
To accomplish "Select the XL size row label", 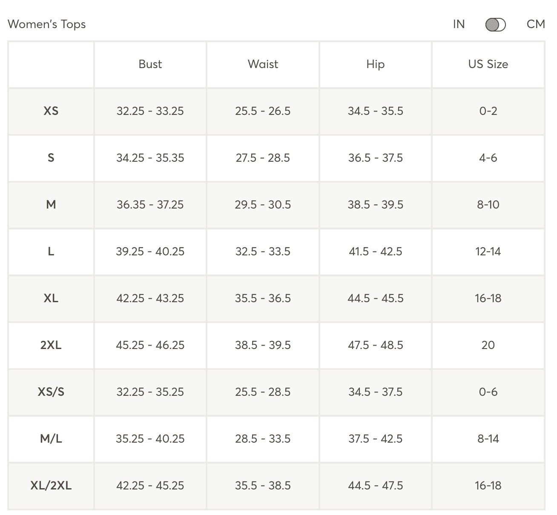I will tap(51, 298).
